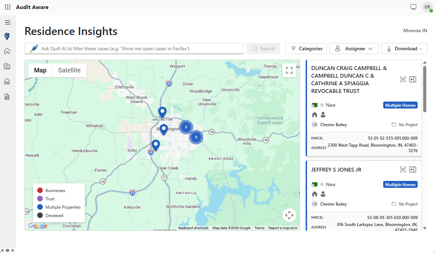The height and width of the screenshot is (253, 435).
Task: Open the app launcher grid icon
Action: [8, 7]
